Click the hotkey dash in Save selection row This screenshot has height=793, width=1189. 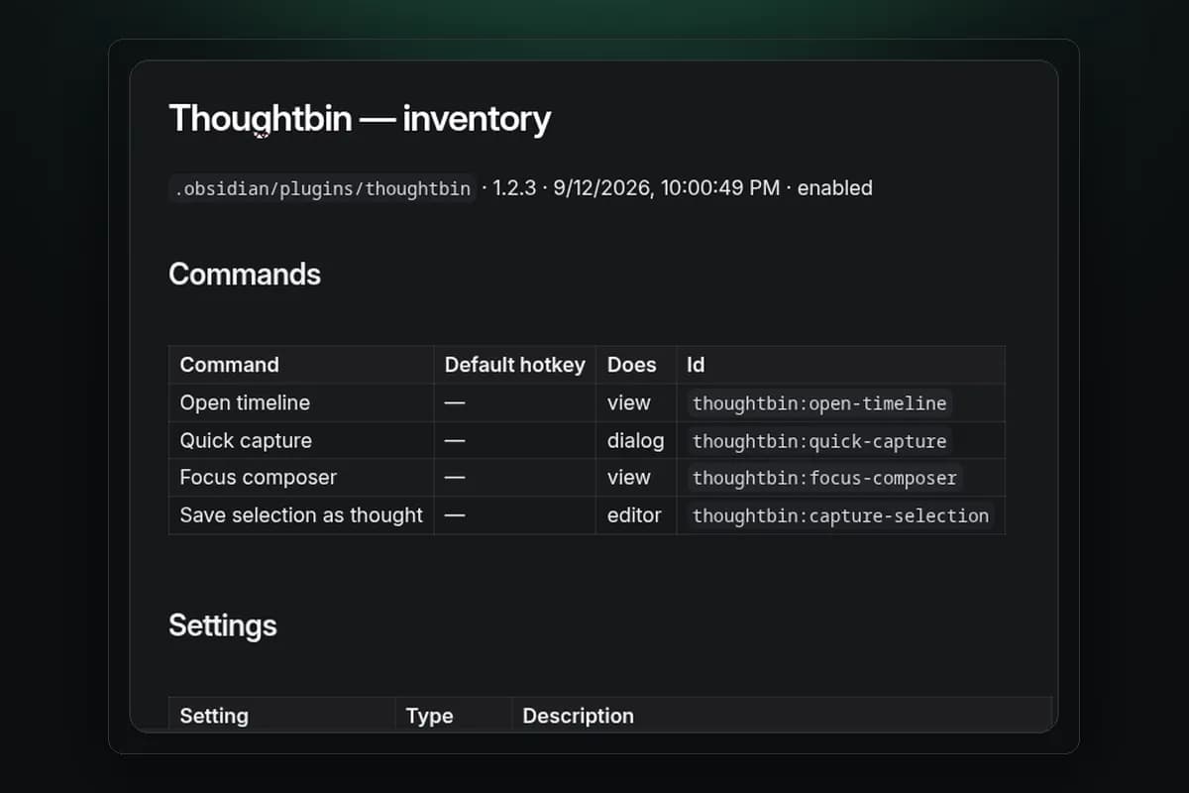tap(455, 515)
